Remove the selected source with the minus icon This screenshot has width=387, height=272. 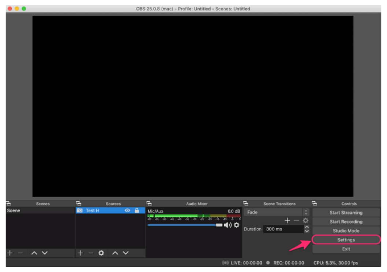[91, 253]
